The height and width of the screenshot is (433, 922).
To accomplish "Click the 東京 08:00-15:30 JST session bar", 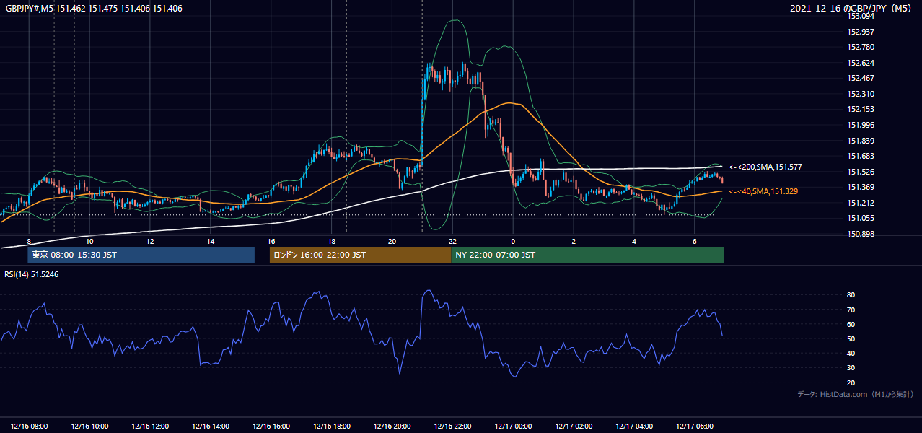I will 141,255.
